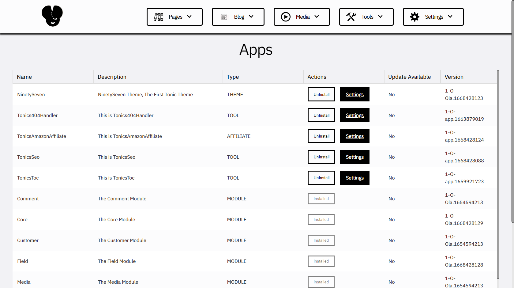514x288 pixels.
Task: Open Settings for TonicsAmazonAffiliate
Action: click(355, 136)
